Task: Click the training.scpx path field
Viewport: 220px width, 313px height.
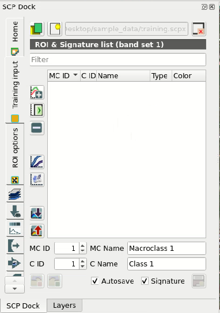Action: 127,29
